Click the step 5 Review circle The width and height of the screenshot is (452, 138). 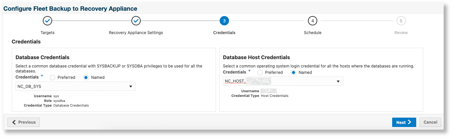401,21
